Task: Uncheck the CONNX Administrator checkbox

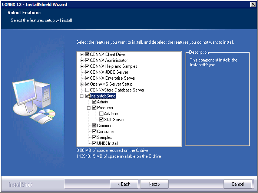Action: tap(87, 60)
